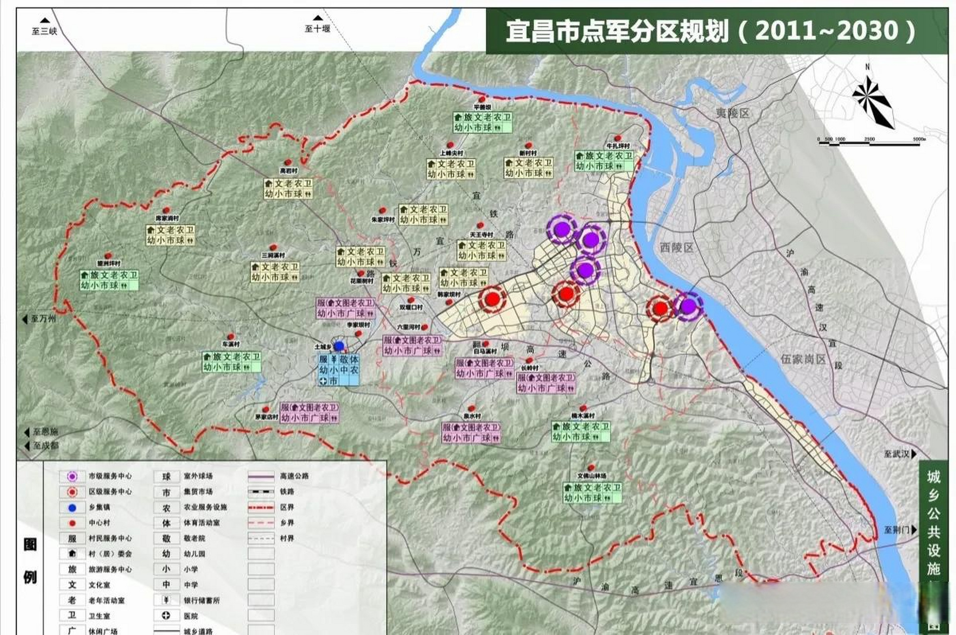The height and width of the screenshot is (635, 956).
Task: Select the blue 乡集镇 dot in the legend
Action: tap(72, 508)
